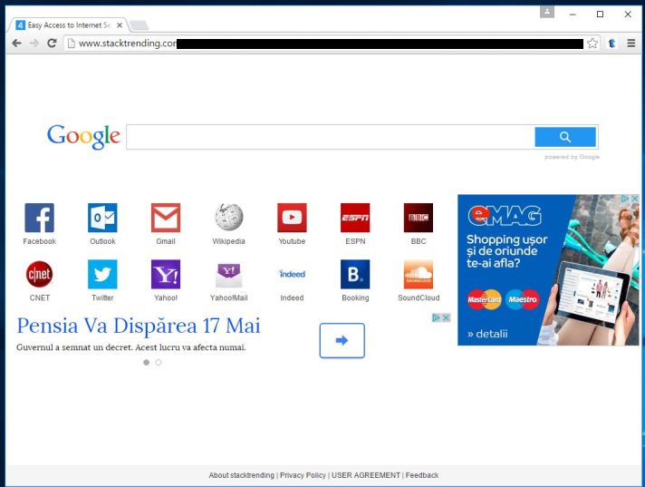Viewport: 645px width, 487px height.
Task: Click the powered by Google text
Action: point(573,157)
